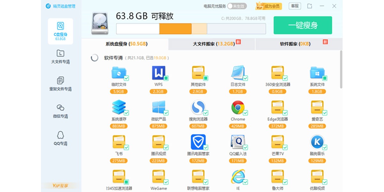
Task: Click the 成为会员 VIP button
Action: (268, 6)
